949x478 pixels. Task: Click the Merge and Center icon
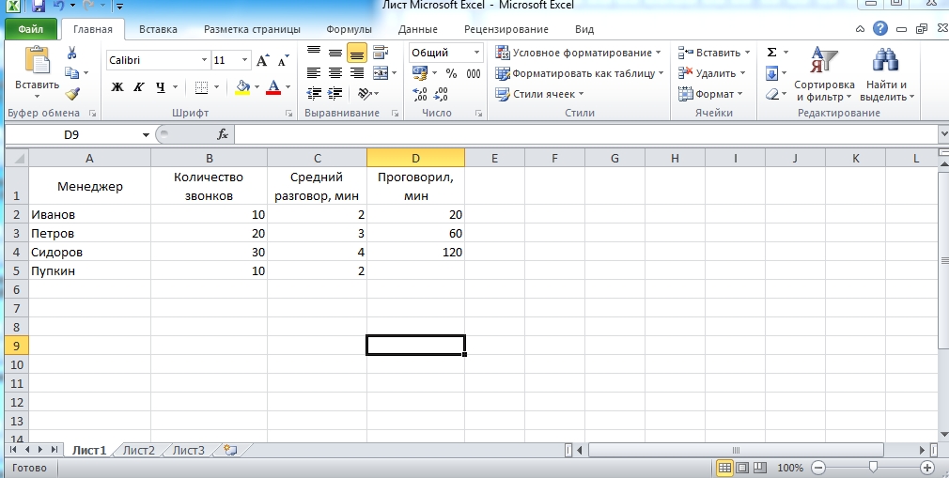pos(380,73)
